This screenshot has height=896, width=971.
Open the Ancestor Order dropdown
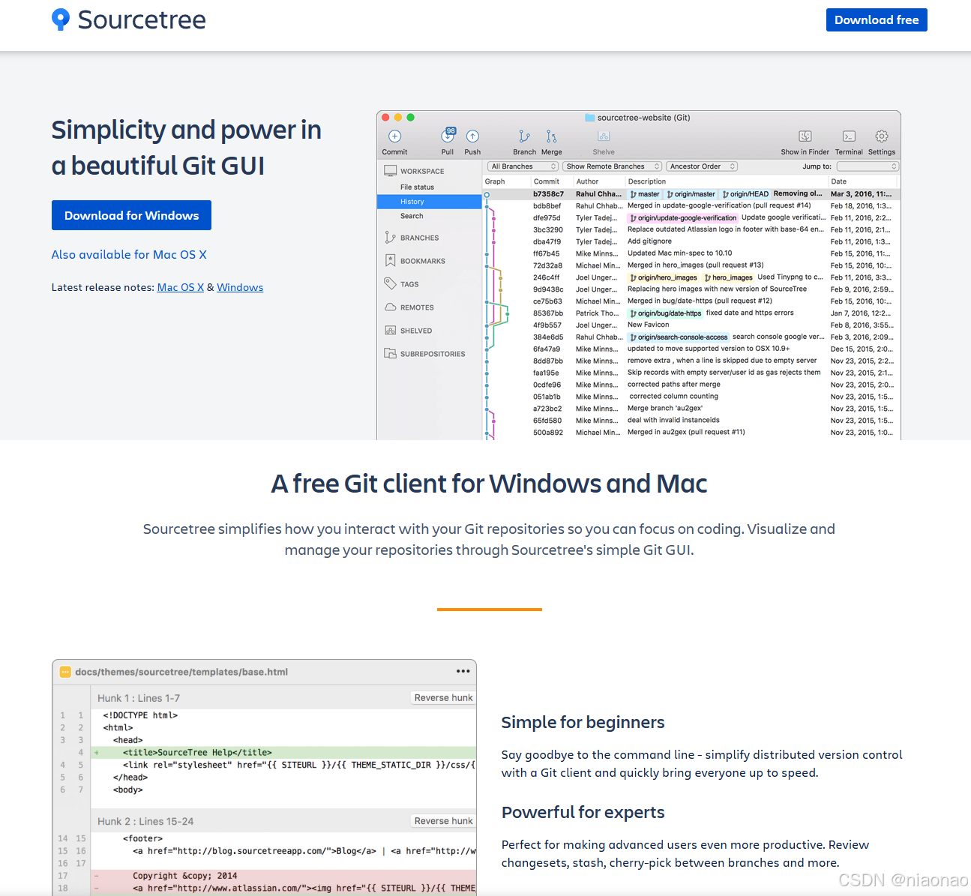tap(703, 166)
